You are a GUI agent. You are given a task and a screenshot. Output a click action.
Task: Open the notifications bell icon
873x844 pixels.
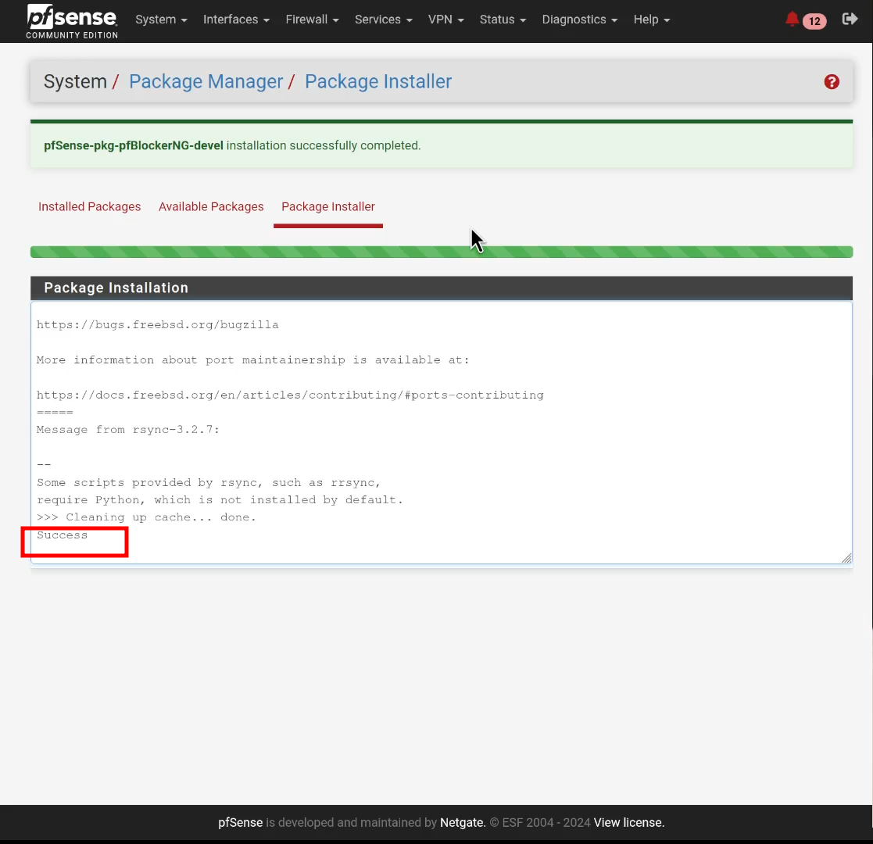[x=792, y=20]
